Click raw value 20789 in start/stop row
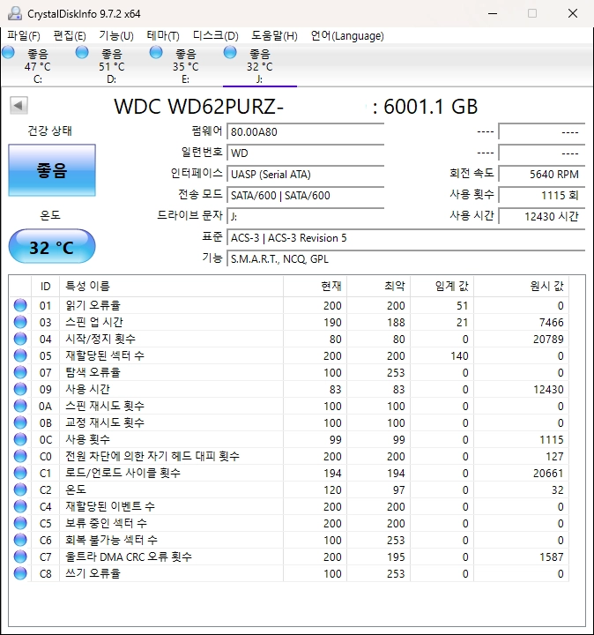594x635 pixels. [548, 339]
